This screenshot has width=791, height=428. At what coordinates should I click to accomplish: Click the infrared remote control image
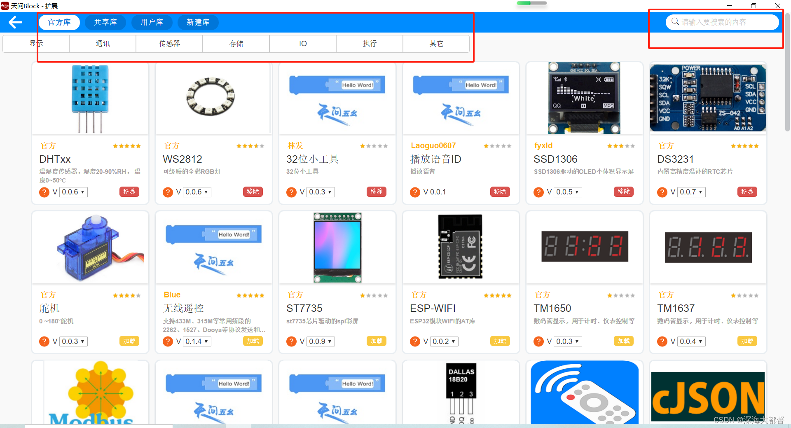(585, 393)
